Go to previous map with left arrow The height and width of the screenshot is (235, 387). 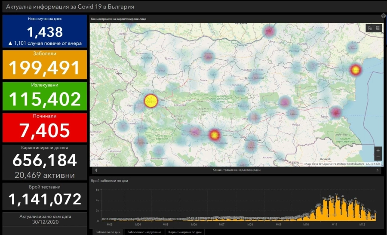(96, 170)
